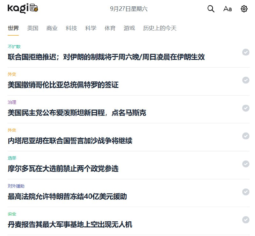
Task: Open the settings gear menu
Action: click(x=244, y=9)
